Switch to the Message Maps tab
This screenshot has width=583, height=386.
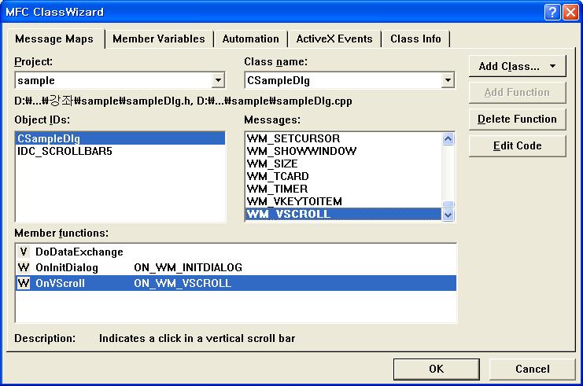tap(54, 39)
